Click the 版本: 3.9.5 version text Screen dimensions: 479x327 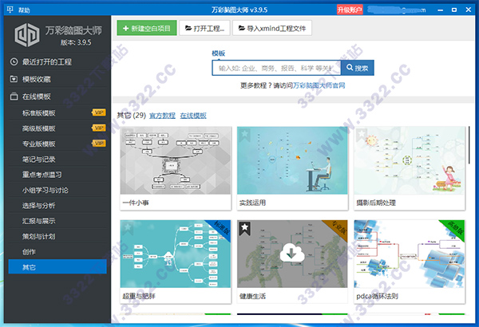click(x=76, y=42)
